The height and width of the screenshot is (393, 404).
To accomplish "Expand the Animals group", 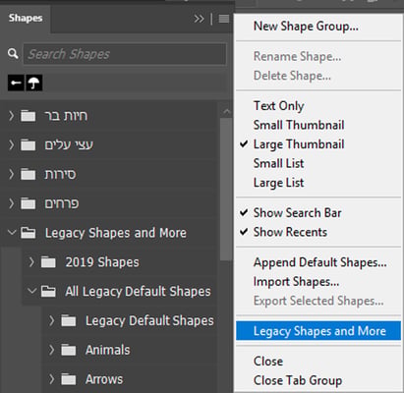I will 52,350.
